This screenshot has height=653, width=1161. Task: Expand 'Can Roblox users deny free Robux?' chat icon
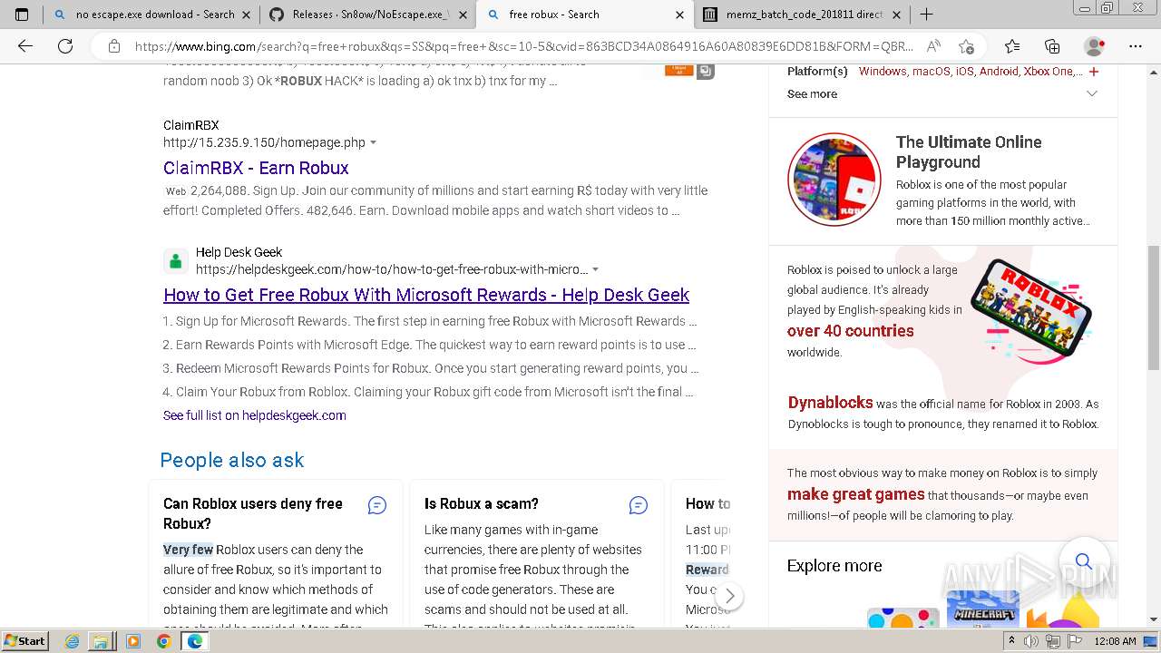coord(377,505)
